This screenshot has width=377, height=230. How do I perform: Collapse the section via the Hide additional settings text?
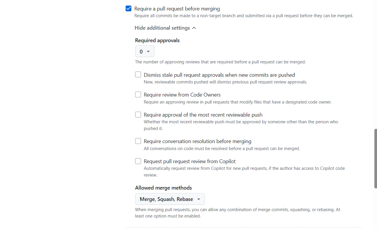pyautogui.click(x=162, y=28)
